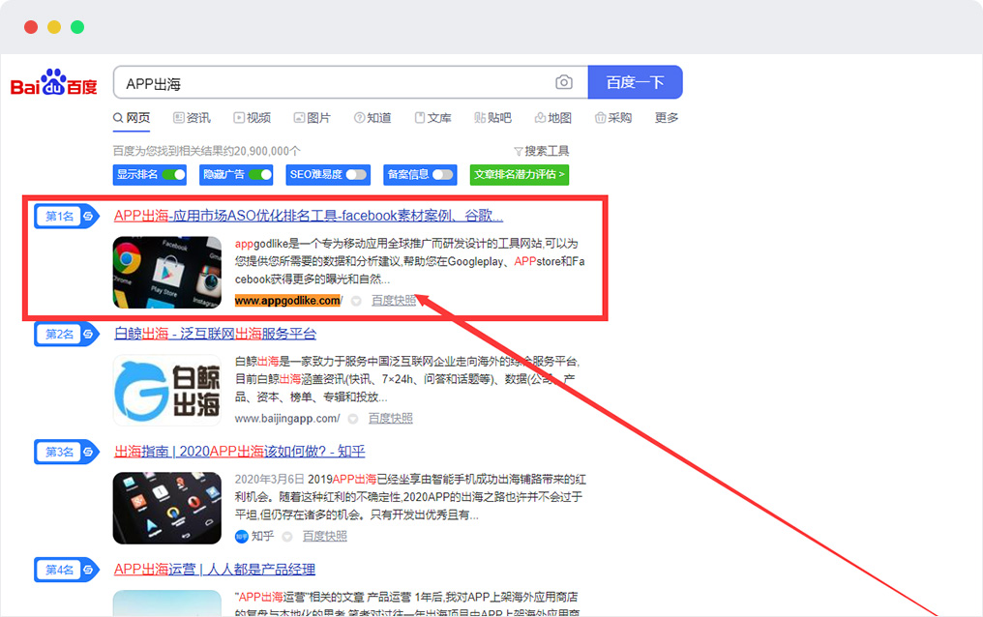Click the camera image-search icon
Image resolution: width=983 pixels, height=617 pixels.
pos(564,82)
